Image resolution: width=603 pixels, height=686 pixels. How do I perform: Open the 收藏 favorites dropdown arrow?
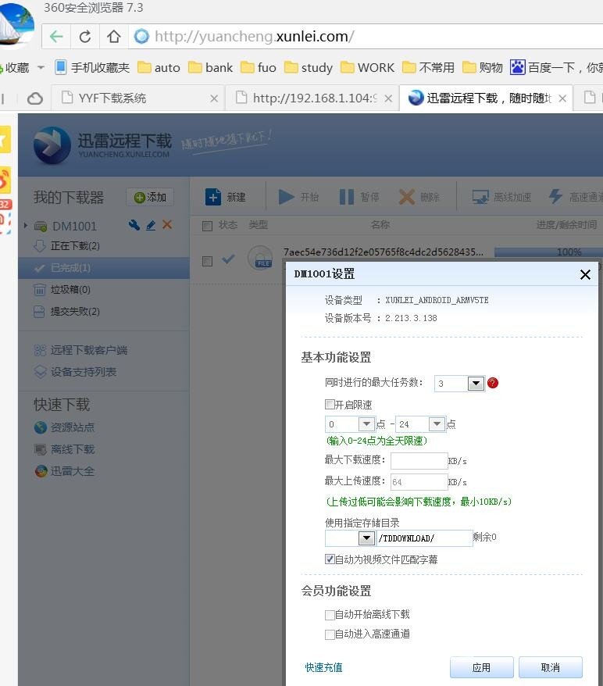tap(41, 67)
